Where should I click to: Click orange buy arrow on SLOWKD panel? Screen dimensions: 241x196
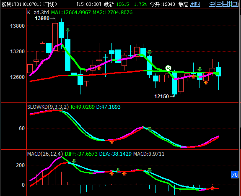coord(112,142)
